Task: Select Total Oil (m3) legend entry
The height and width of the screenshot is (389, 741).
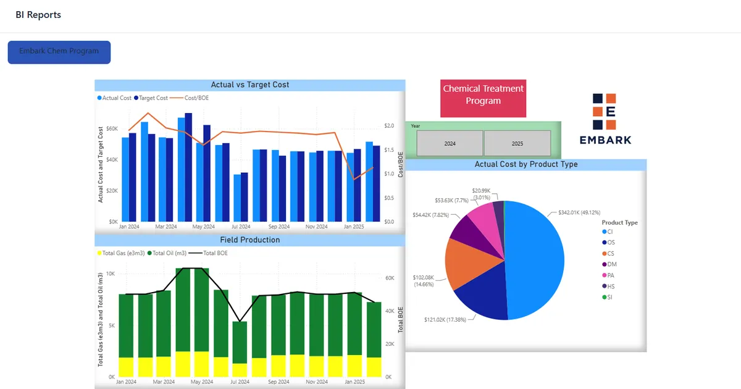Action: click(x=165, y=253)
